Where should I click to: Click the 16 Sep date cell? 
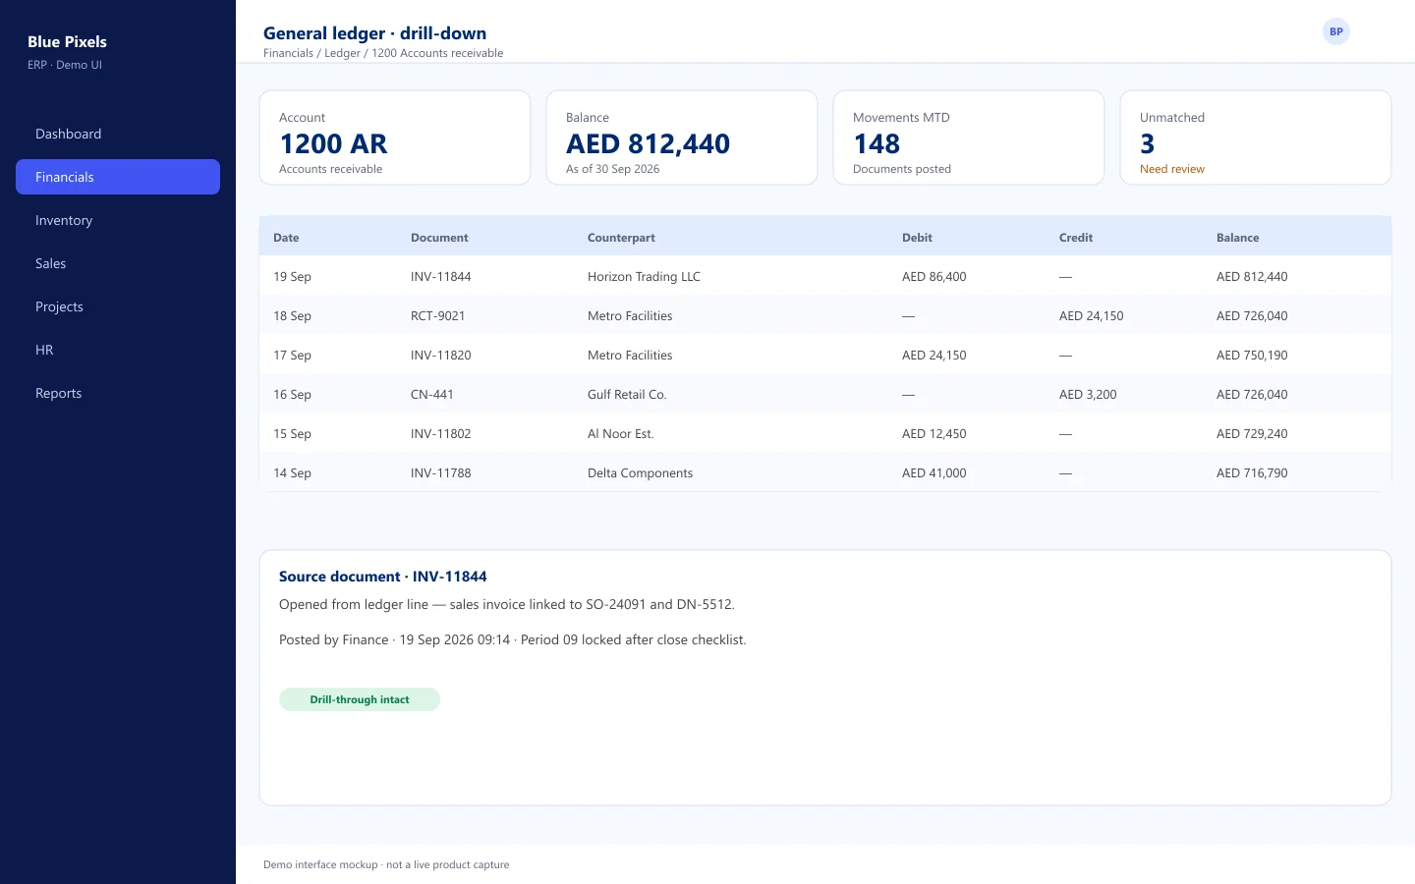[x=292, y=395]
